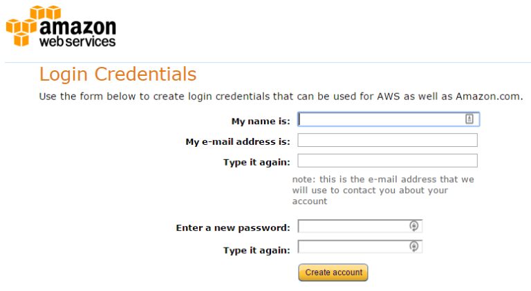Click the key icon in new password field

click(413, 225)
